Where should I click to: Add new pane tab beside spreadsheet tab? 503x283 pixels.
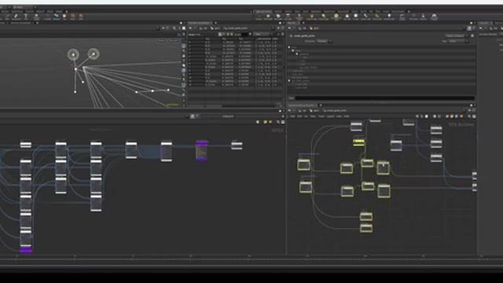coord(215,23)
